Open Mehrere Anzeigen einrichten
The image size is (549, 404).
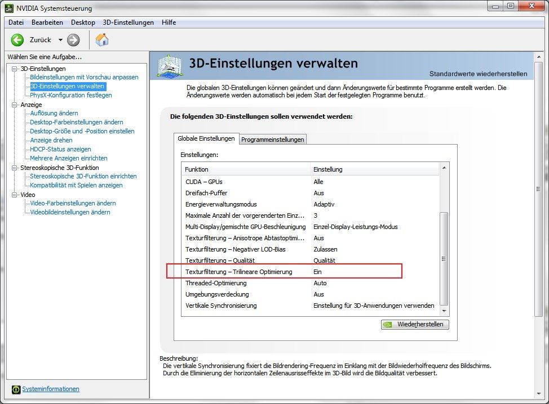69,158
